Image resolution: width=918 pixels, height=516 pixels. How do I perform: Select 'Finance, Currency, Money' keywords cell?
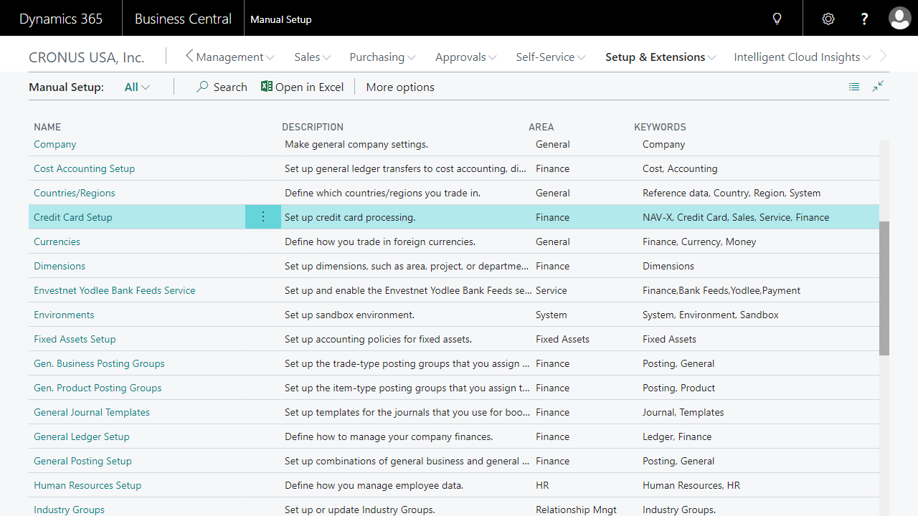699,242
